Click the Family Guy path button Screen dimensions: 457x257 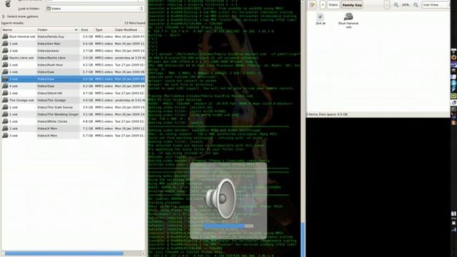(352, 5)
